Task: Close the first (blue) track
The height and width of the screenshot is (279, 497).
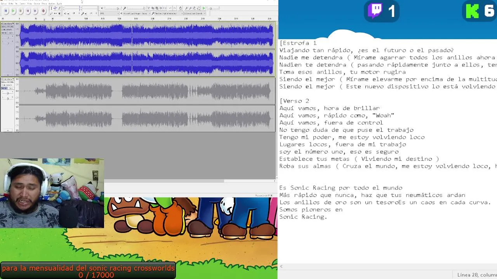Action: [2, 24]
